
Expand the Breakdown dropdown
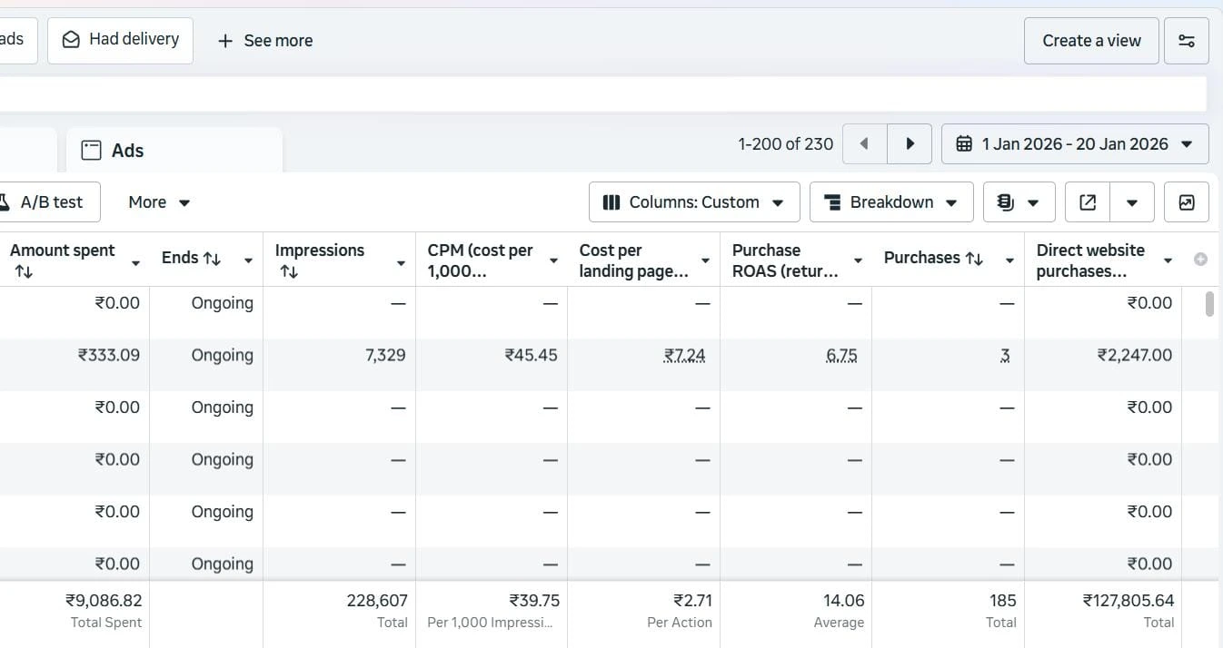point(890,202)
